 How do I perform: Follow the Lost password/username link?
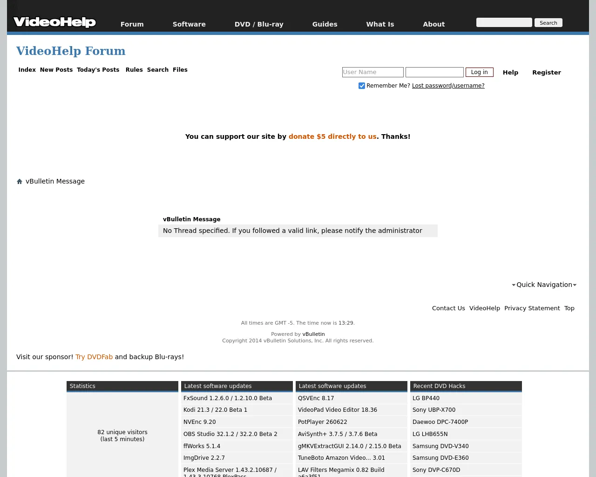pyautogui.click(x=448, y=86)
